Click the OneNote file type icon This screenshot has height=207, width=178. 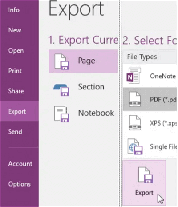134,76
